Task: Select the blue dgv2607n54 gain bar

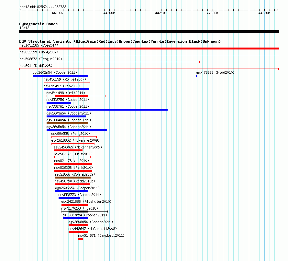Action: (x=75, y=218)
